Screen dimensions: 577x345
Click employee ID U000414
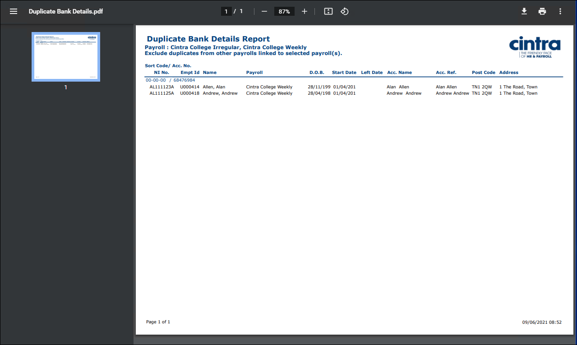tap(190, 87)
